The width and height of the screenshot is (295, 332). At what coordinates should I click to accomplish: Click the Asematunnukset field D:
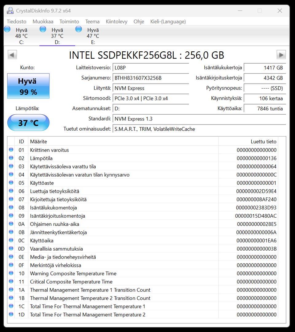(151, 109)
